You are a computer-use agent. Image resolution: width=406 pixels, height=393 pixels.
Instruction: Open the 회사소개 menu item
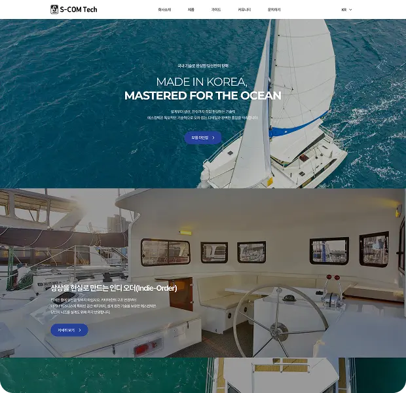(164, 10)
